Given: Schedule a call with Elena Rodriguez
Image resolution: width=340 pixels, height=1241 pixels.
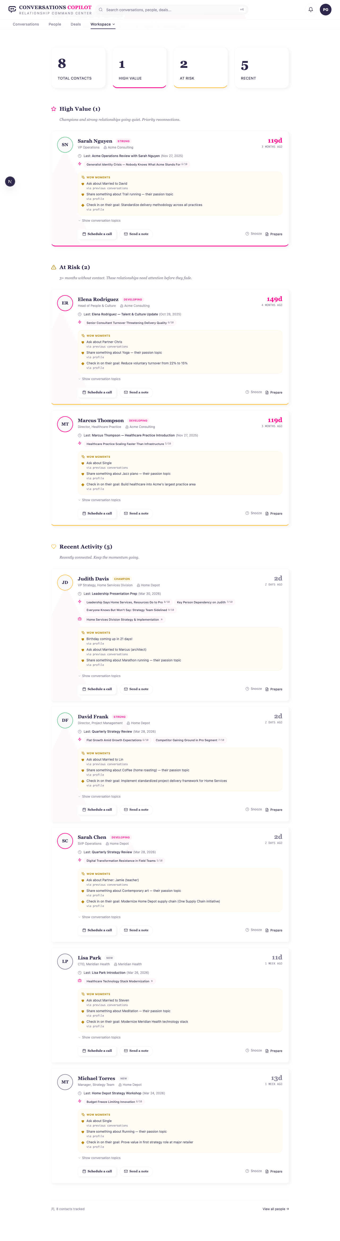Looking at the screenshot, I should (97, 392).
